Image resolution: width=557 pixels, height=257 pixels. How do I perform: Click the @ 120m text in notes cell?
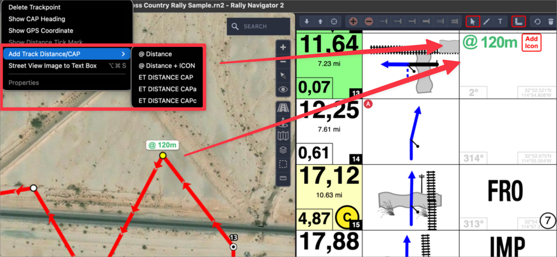coord(490,42)
